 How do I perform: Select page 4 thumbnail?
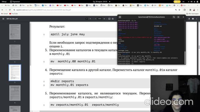[15, 93]
